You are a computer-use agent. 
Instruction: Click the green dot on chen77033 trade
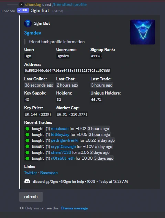(27, 152)
